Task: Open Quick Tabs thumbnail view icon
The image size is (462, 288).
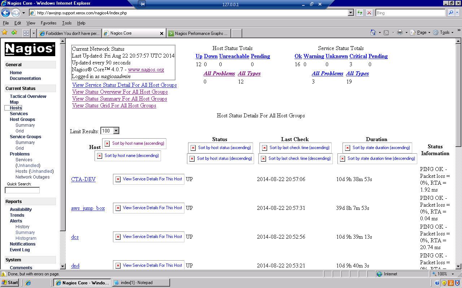Action: click(x=26, y=33)
